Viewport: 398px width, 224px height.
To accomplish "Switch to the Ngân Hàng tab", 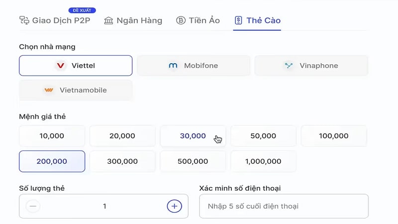I will [133, 20].
